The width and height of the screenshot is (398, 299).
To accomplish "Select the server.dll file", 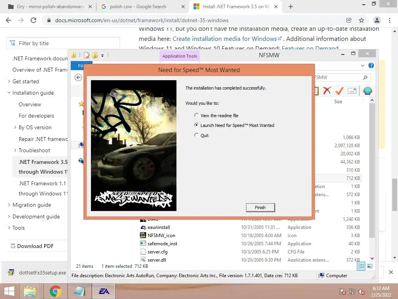I will pos(157,260).
